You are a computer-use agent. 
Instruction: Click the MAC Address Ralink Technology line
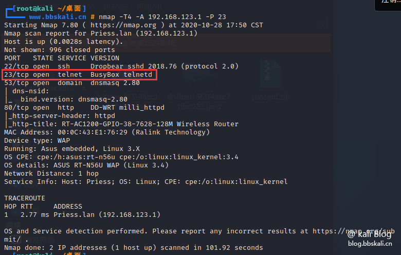coord(107,132)
